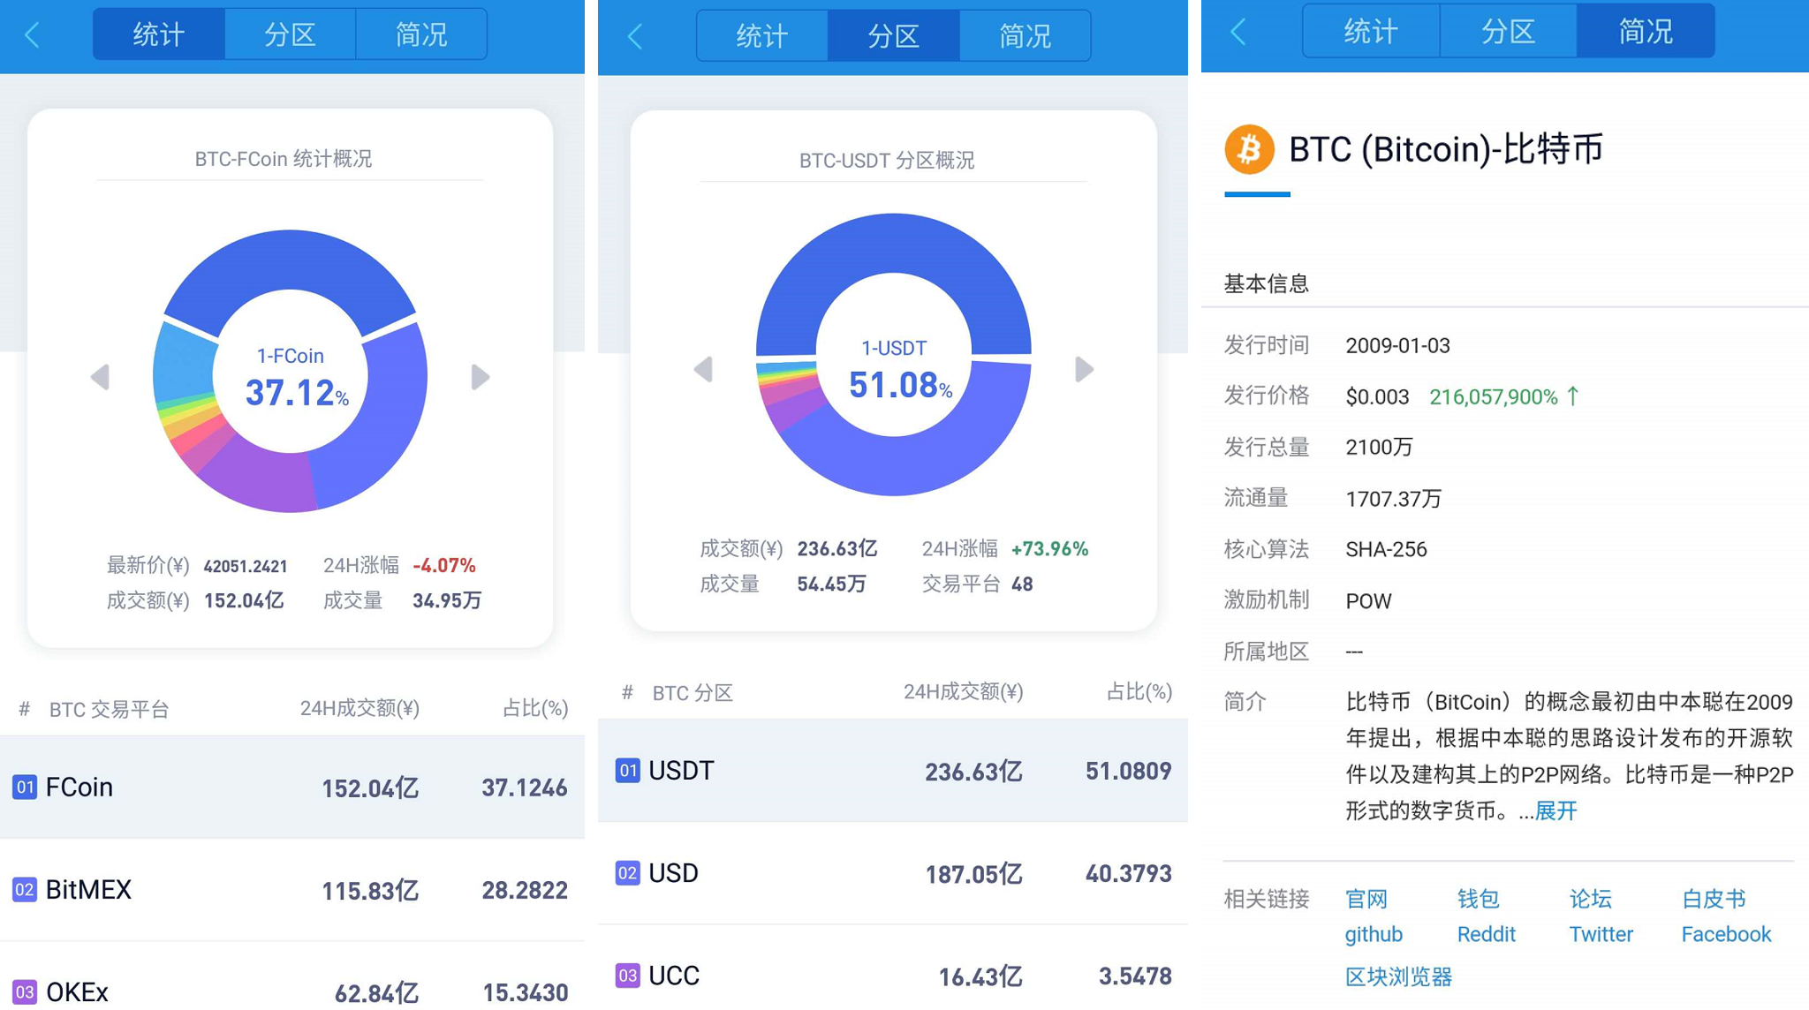Open the Facebook link
This screenshot has width=1809, height=1010.
(1727, 934)
